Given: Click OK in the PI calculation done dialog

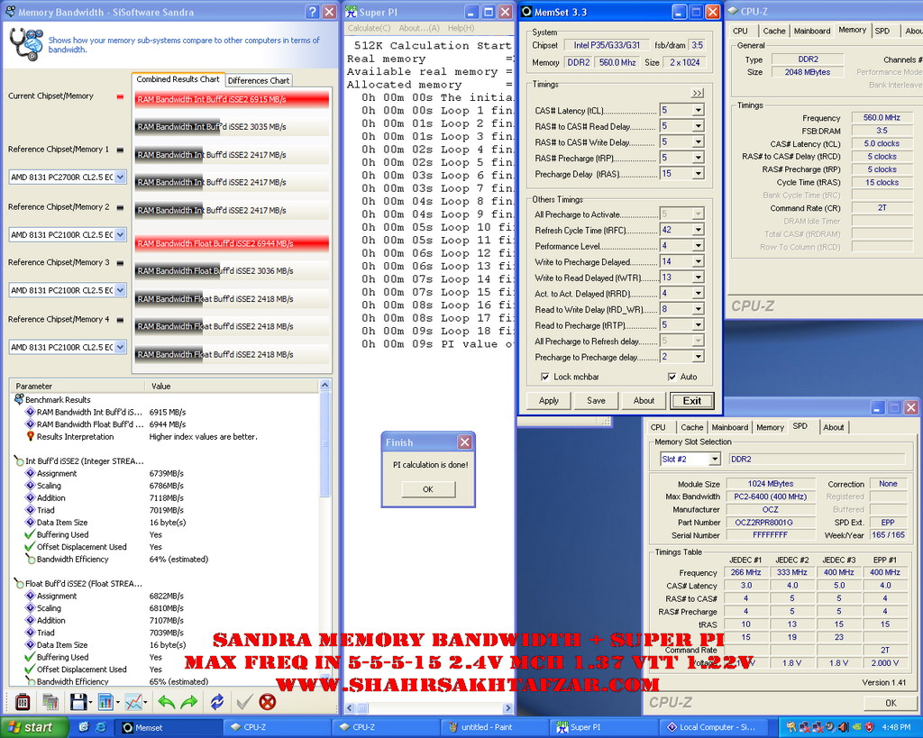Looking at the screenshot, I should pyautogui.click(x=428, y=489).
